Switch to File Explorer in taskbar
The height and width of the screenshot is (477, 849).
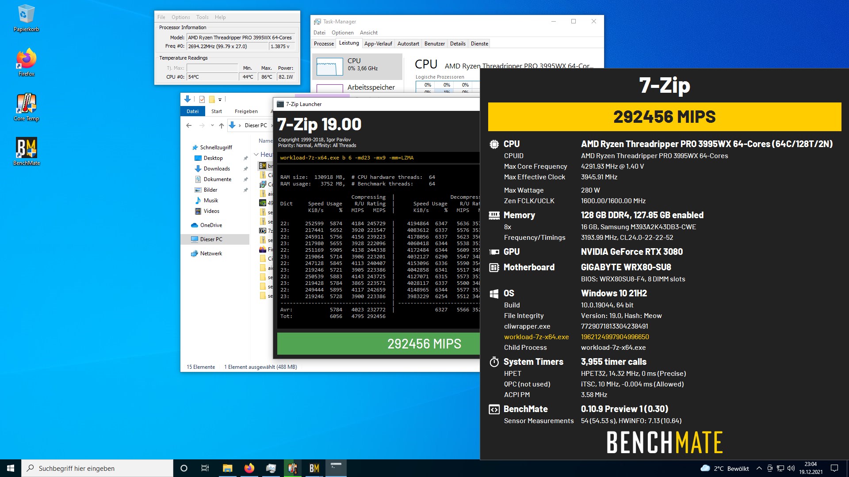tap(227, 468)
